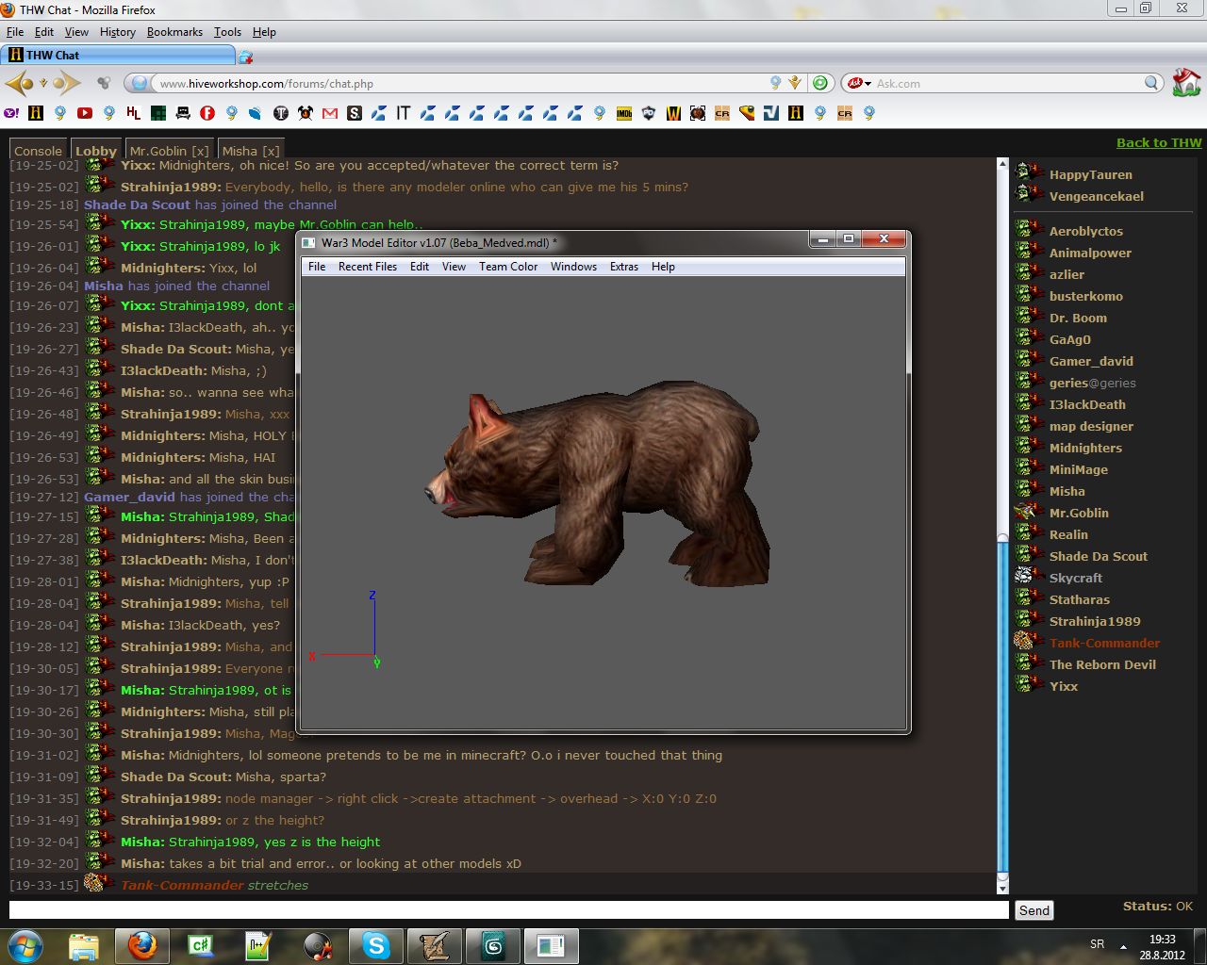Open the yellow W bookmark icon
1207x965 pixels.
click(673, 113)
